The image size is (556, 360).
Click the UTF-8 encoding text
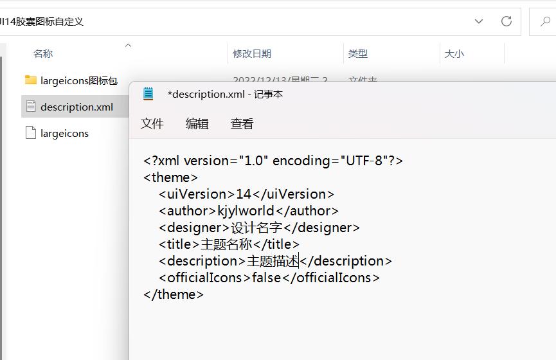click(x=364, y=161)
